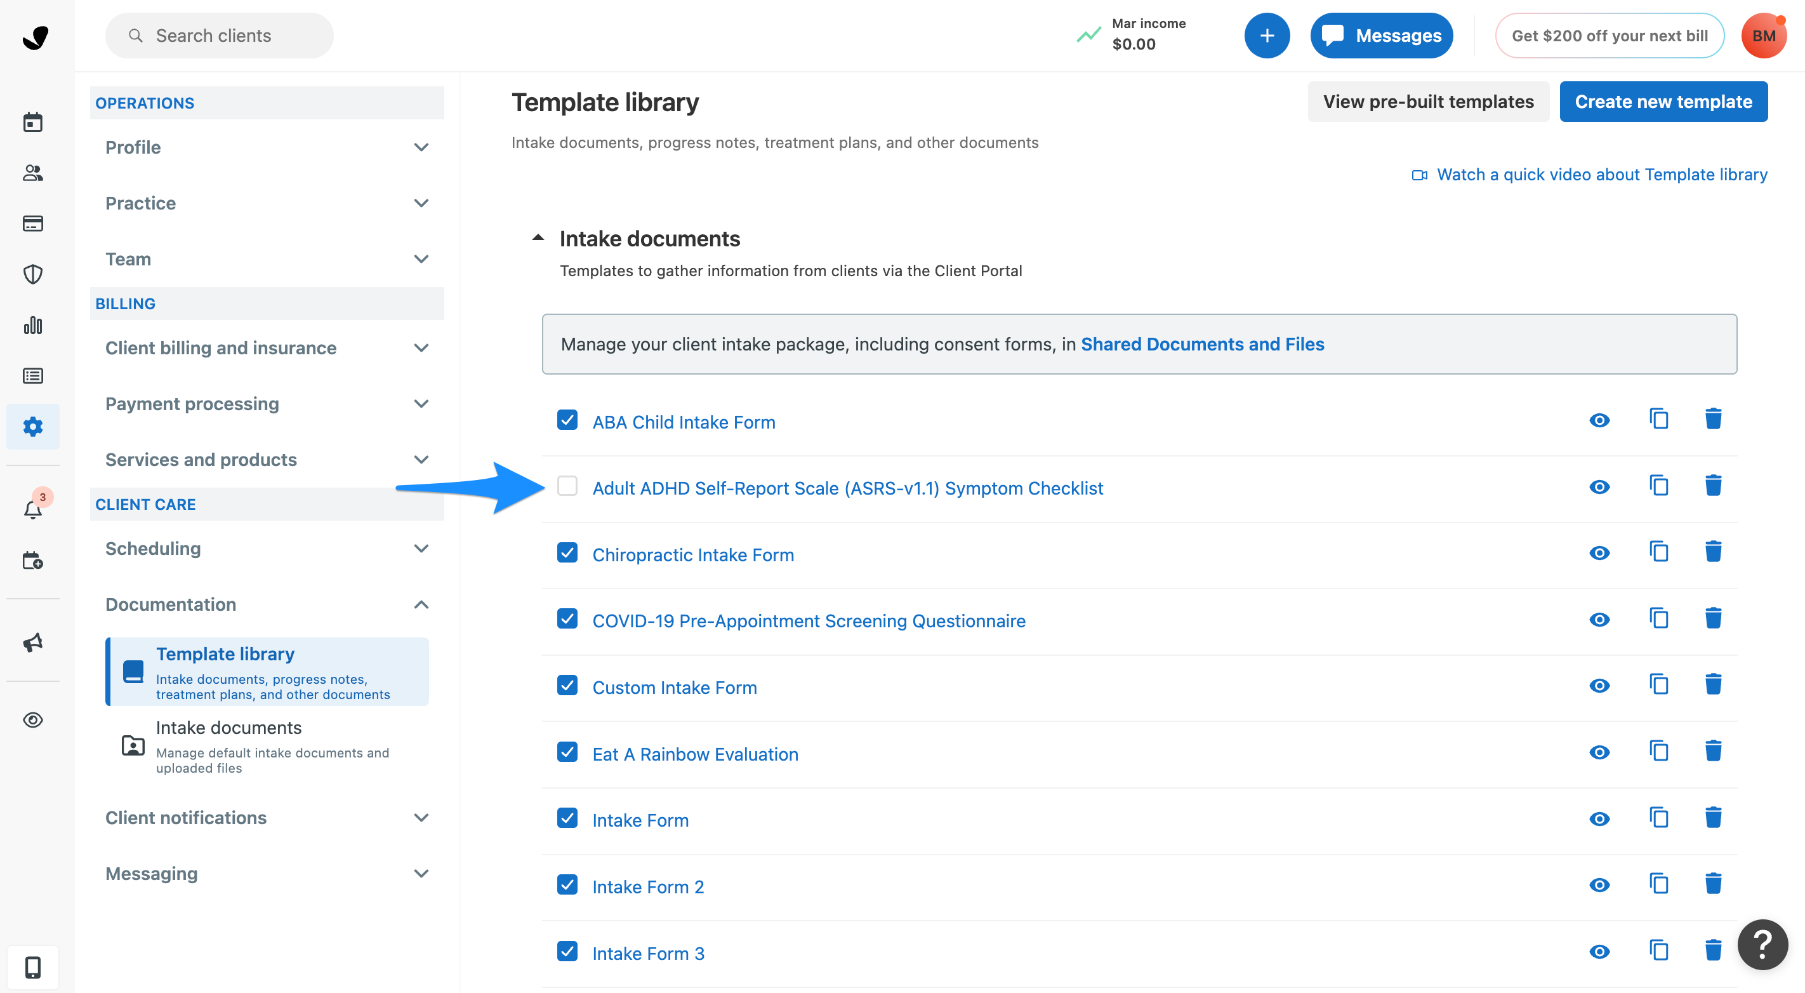The width and height of the screenshot is (1805, 993).
Task: Open the Reports list icon
Action: (33, 376)
